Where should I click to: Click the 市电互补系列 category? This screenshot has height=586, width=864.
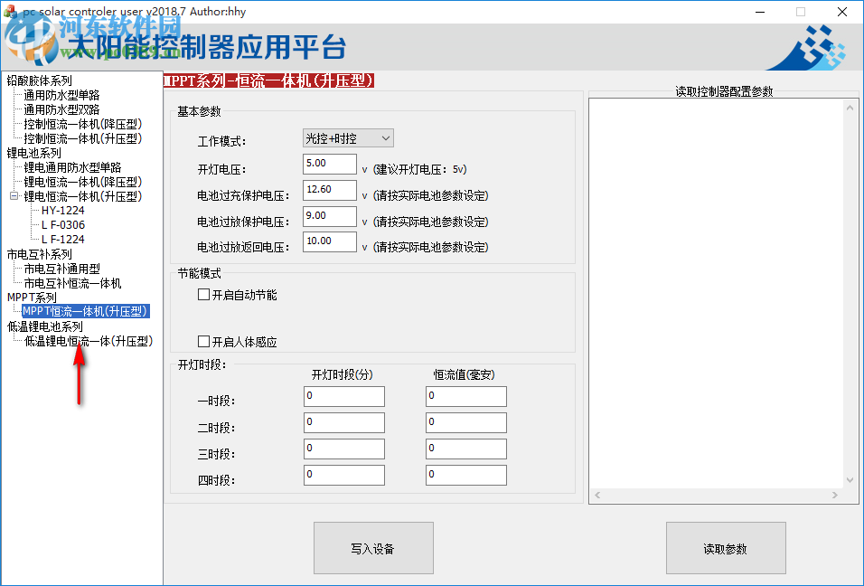[39, 254]
